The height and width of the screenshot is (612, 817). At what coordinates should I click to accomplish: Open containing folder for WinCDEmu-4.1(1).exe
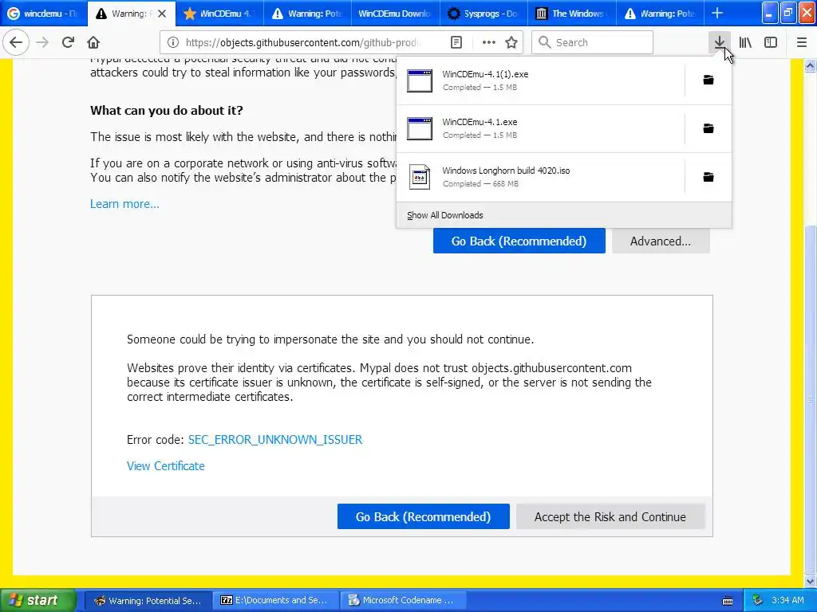coord(708,80)
